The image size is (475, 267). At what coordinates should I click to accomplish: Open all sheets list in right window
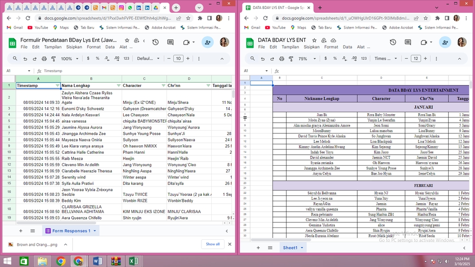click(270, 248)
